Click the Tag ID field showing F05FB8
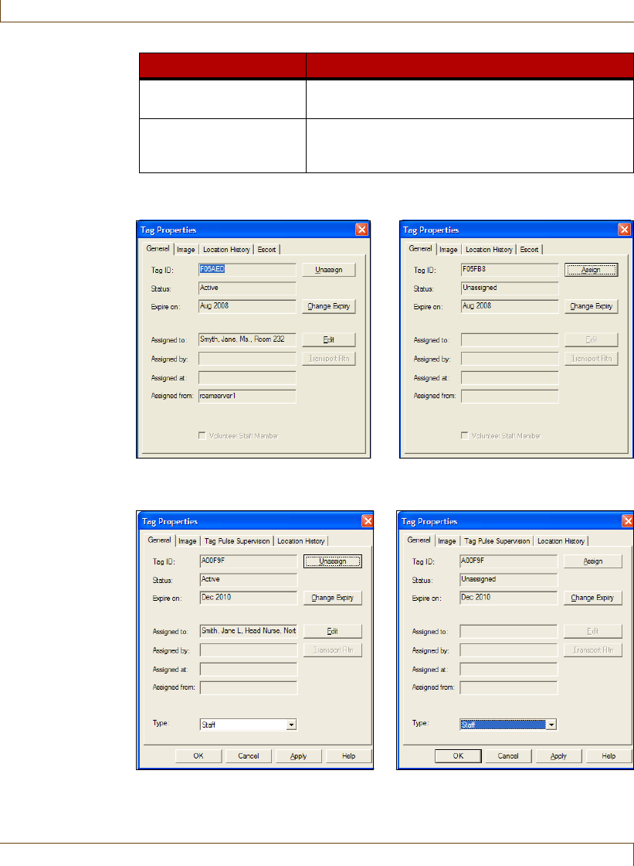The width and height of the screenshot is (634, 866). point(510,270)
